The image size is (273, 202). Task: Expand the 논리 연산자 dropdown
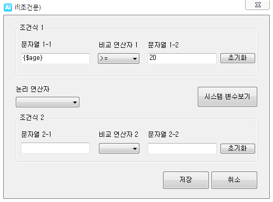coord(47,102)
